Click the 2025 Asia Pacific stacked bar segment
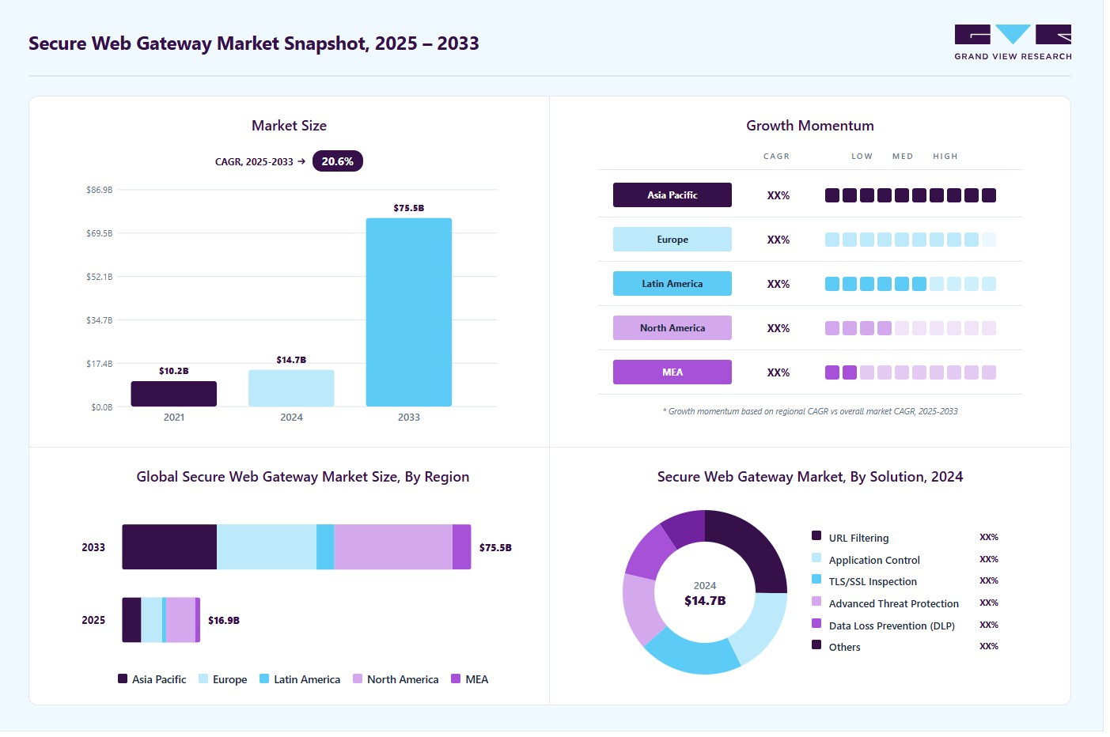 click(131, 620)
